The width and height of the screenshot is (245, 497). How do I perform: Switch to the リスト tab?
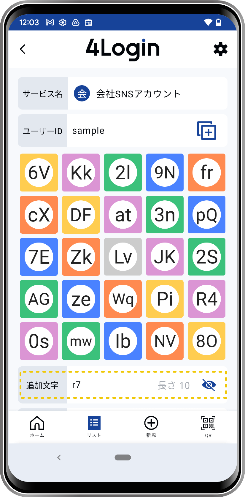pyautogui.click(x=94, y=426)
